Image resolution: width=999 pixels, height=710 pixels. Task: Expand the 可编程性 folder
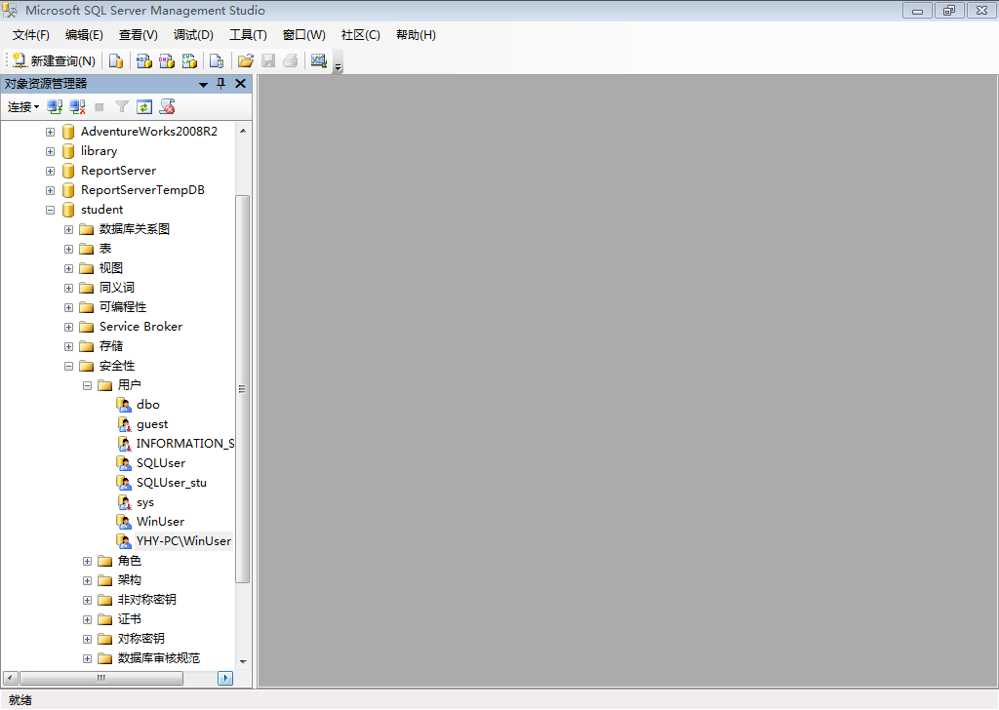(x=69, y=307)
